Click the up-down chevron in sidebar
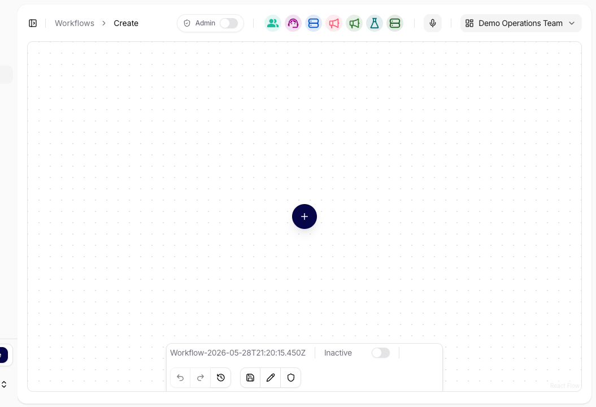The height and width of the screenshot is (407, 596). pos(4,384)
